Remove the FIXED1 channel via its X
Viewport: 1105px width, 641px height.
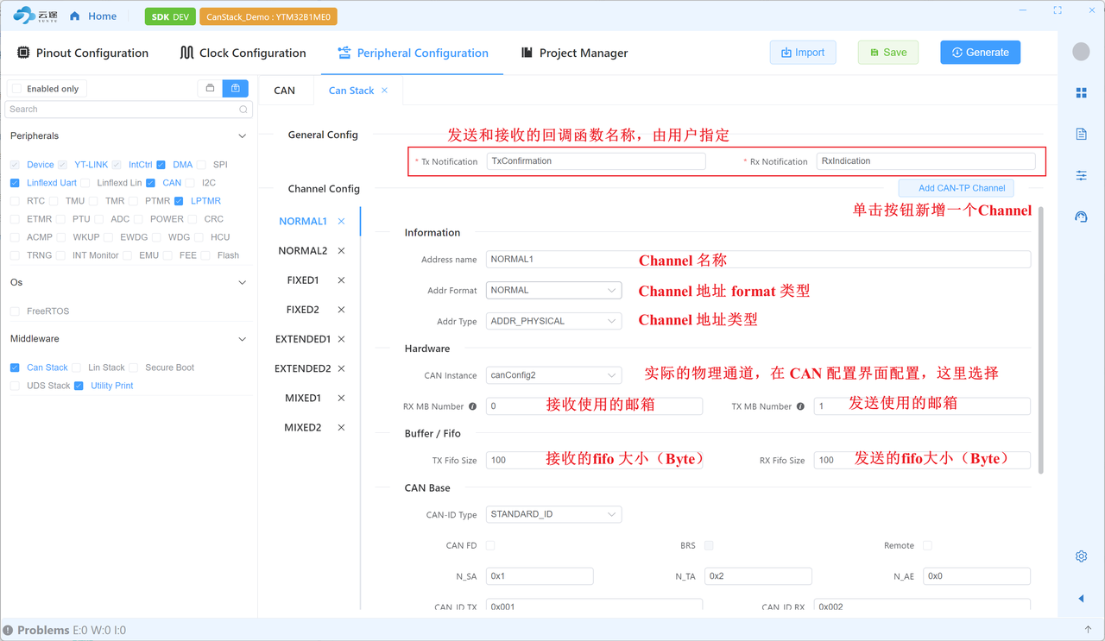pos(341,280)
